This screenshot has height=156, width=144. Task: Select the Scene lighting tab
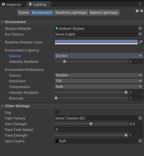coord(24,13)
